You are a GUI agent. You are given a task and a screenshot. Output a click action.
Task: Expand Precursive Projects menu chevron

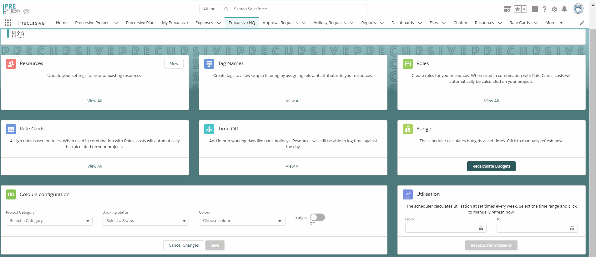tap(116, 23)
